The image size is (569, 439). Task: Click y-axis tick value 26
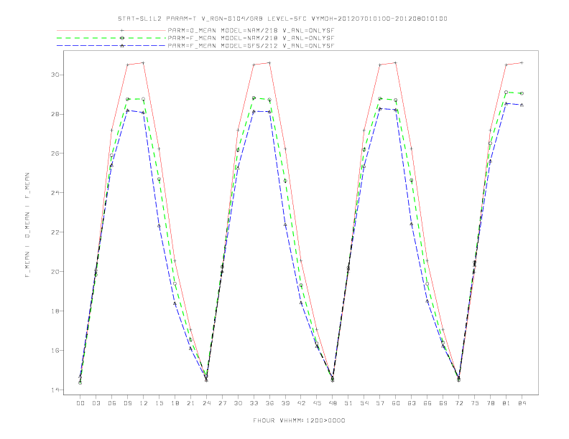pyautogui.click(x=55, y=154)
